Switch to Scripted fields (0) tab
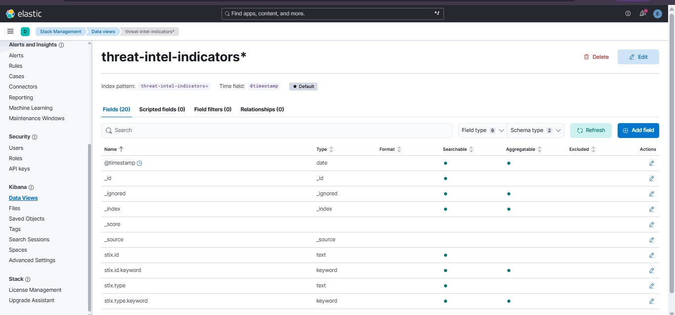The width and height of the screenshot is (675, 315). (x=162, y=109)
